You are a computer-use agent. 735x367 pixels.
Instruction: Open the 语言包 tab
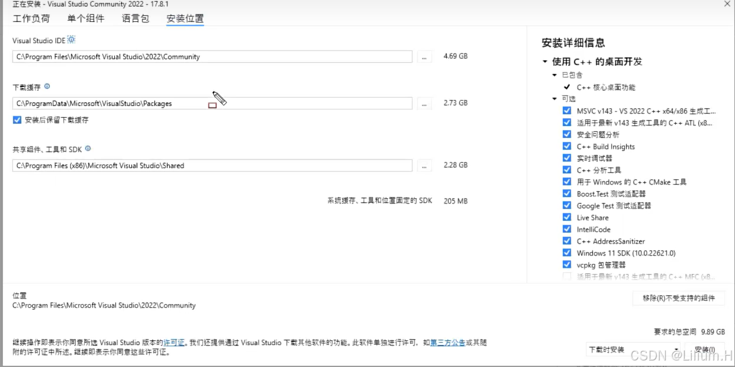coord(136,18)
